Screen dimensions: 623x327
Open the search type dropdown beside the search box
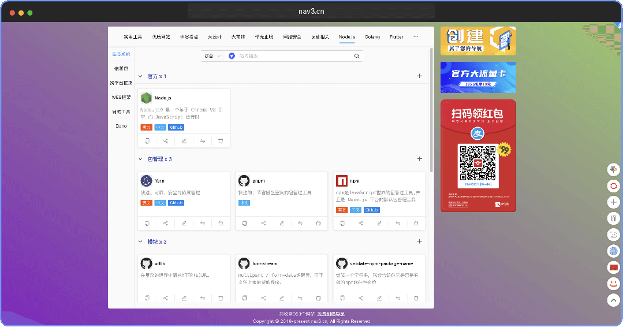pos(212,56)
